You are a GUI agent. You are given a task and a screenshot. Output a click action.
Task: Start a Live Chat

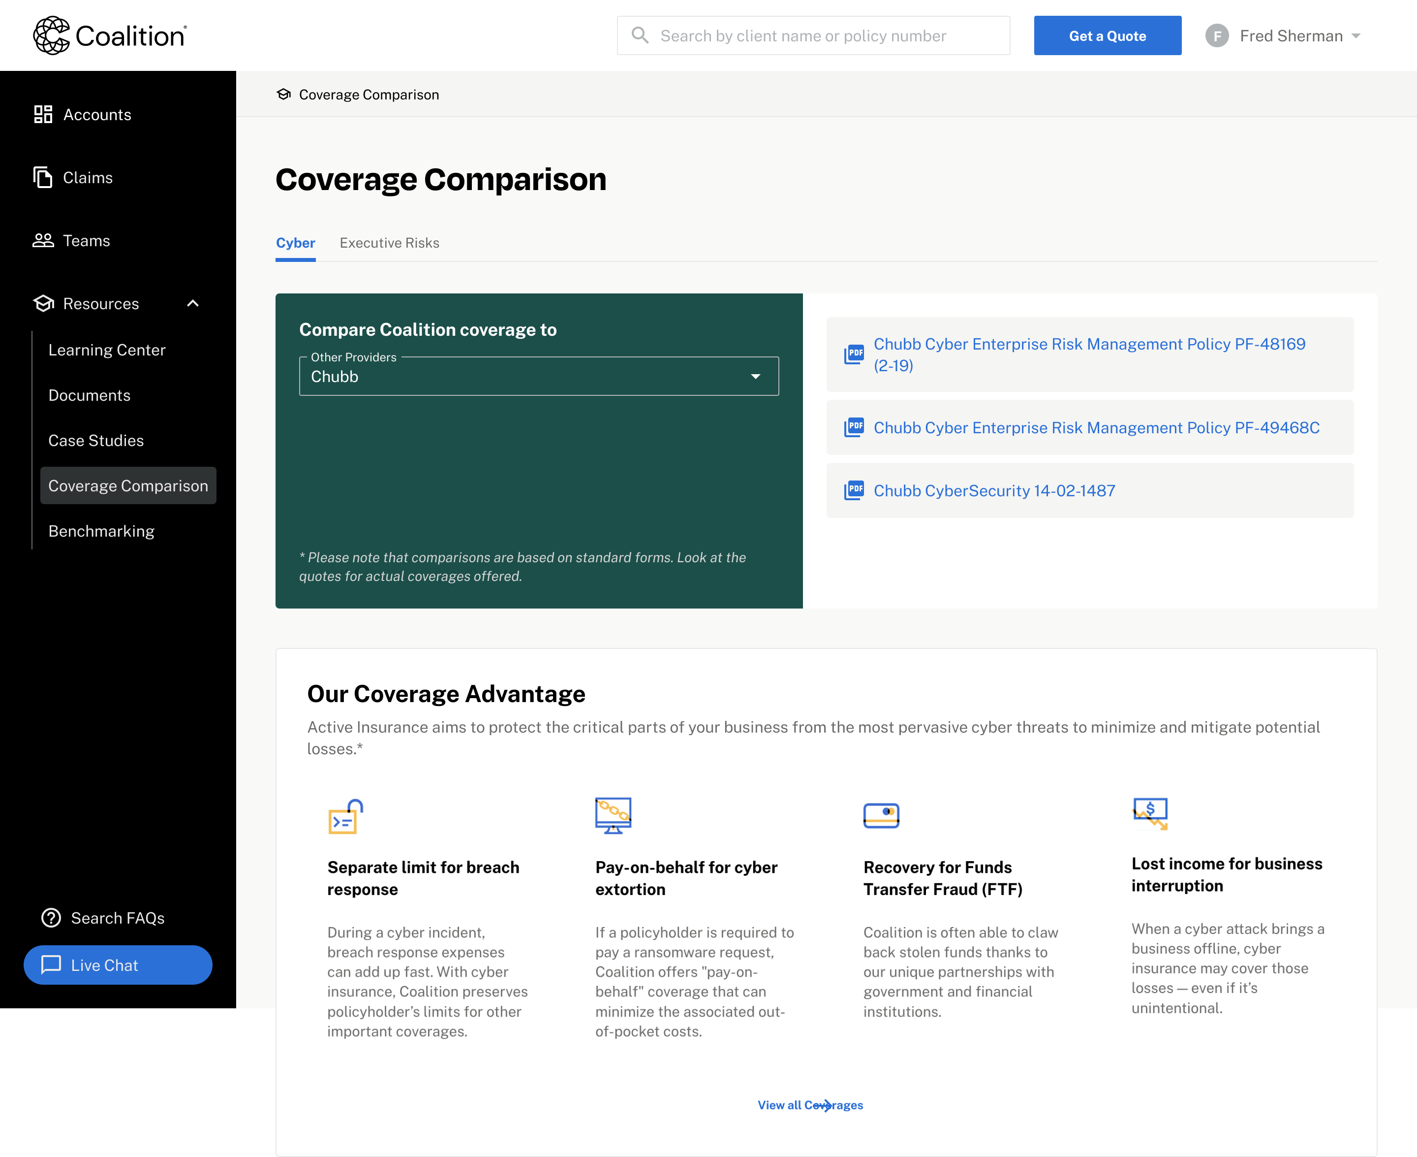coord(118,964)
